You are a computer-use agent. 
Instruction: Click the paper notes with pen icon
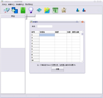(64, 10)
